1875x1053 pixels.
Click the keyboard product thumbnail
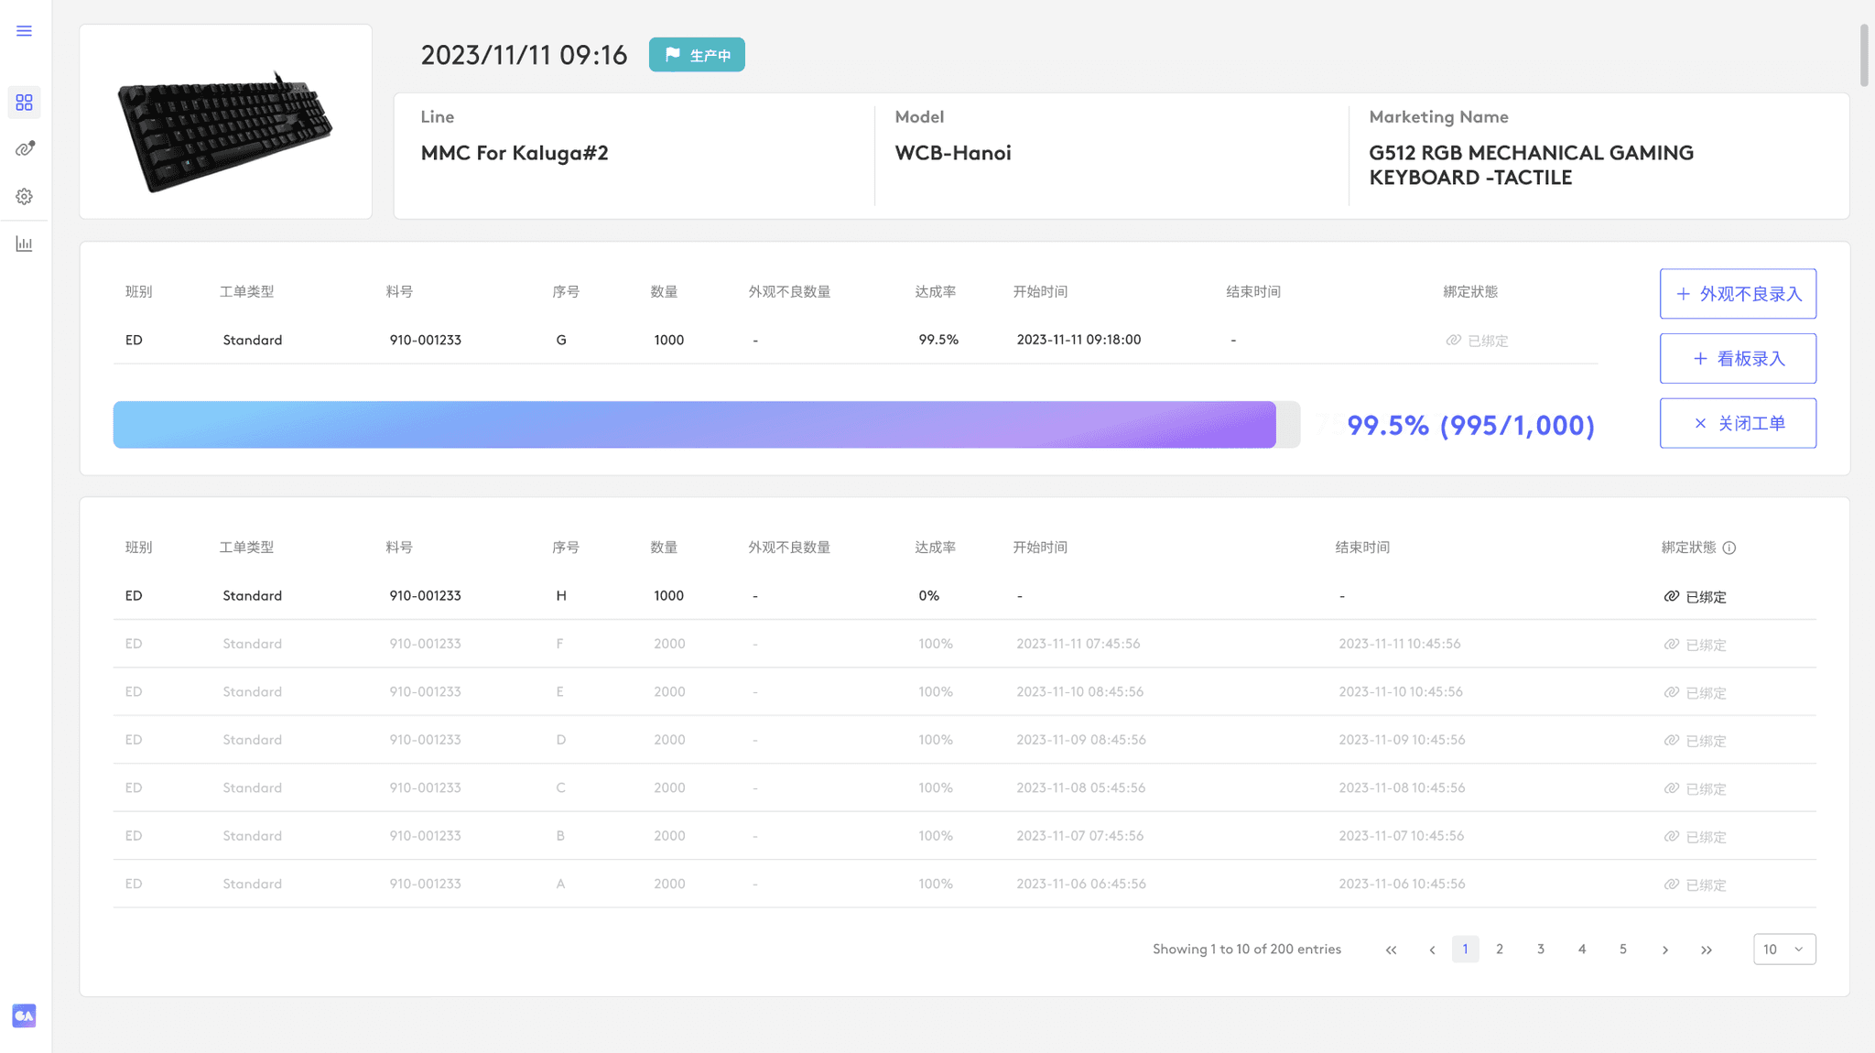point(225,128)
